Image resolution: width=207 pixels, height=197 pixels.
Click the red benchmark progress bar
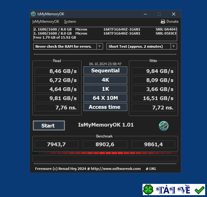105,153
